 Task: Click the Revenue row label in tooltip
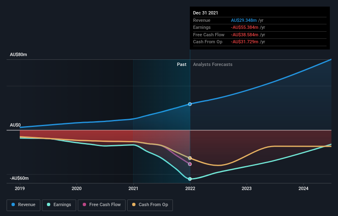pos(202,20)
